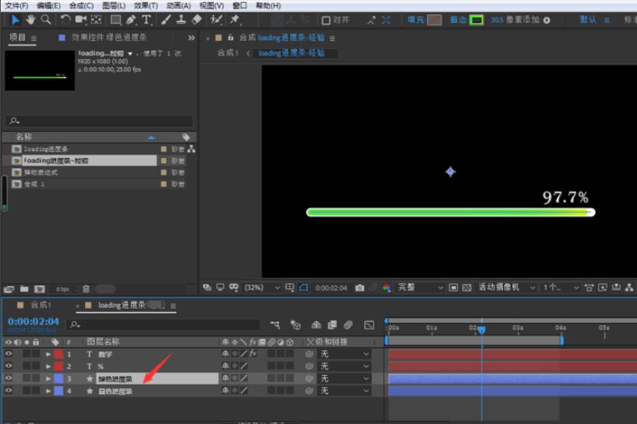The height and width of the screenshot is (424, 637).
Task: Open the 完整 resolution dropdown
Action: (420, 288)
